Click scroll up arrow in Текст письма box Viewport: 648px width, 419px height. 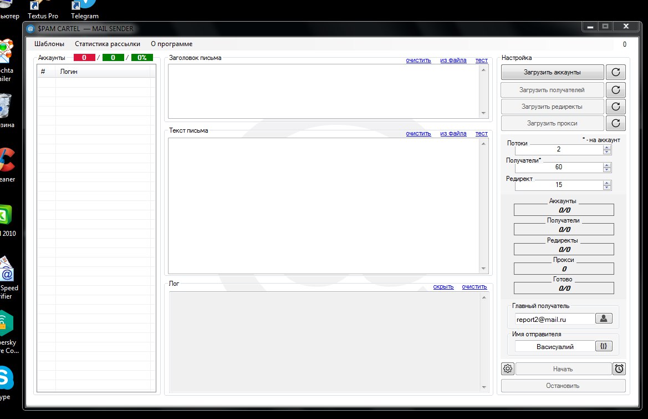point(483,144)
